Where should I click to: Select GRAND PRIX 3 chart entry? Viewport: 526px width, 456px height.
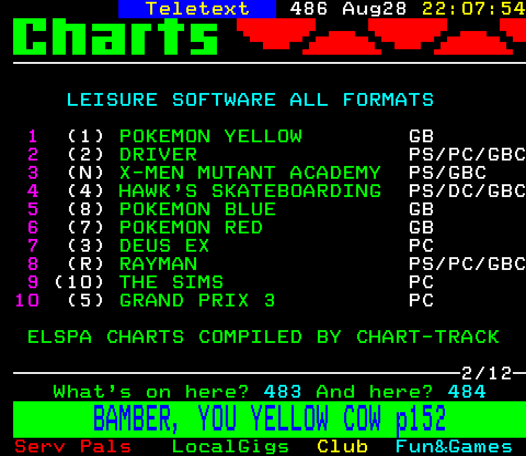197,301
